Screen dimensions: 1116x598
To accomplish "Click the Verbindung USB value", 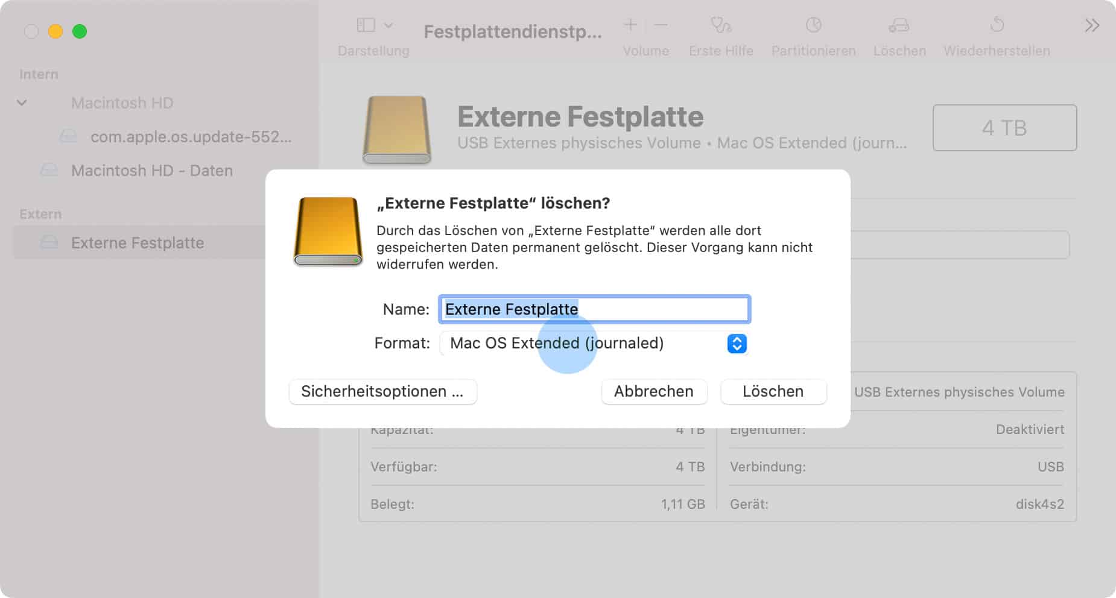I will (x=1050, y=467).
